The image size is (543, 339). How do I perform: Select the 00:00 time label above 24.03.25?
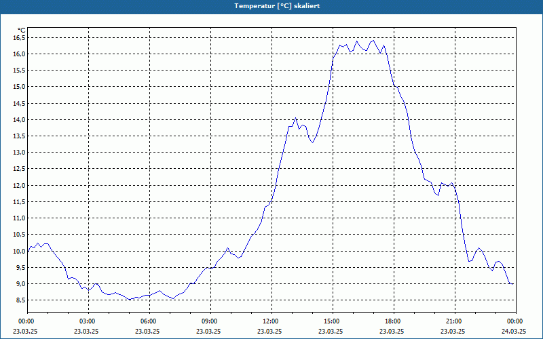[515, 321]
